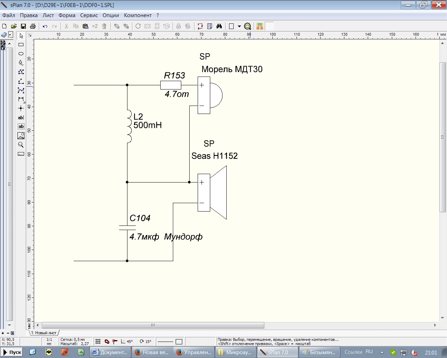Select the zoom magnifier tool
The image size is (447, 358).
click(21, 145)
